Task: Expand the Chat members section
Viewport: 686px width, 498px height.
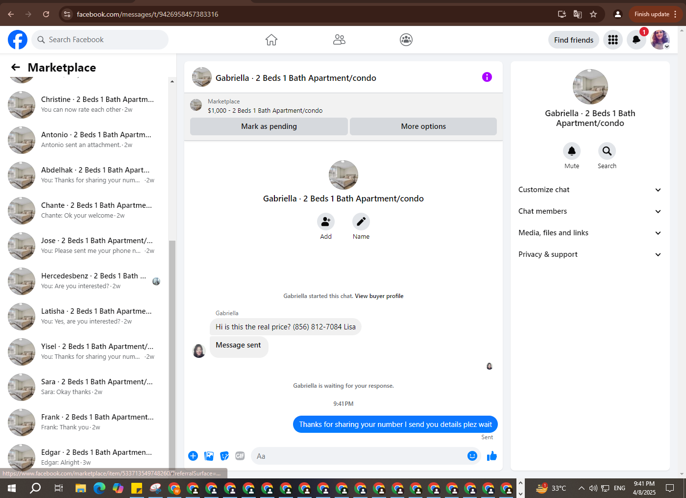Action: [x=590, y=211]
